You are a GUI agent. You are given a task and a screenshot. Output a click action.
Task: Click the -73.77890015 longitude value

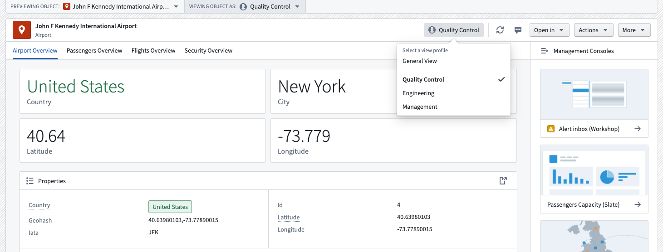414,229
